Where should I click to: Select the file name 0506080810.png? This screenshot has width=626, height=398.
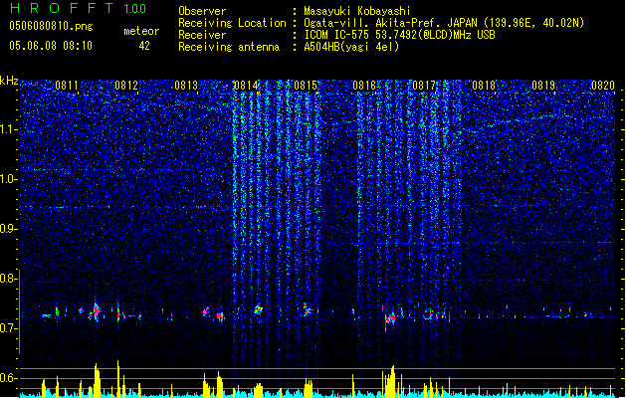tap(51, 26)
